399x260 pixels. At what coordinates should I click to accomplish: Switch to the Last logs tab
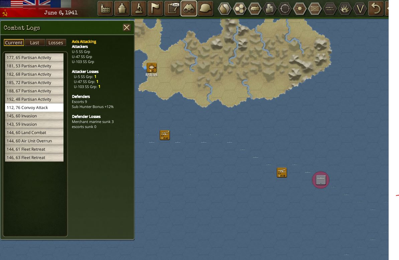coord(35,43)
